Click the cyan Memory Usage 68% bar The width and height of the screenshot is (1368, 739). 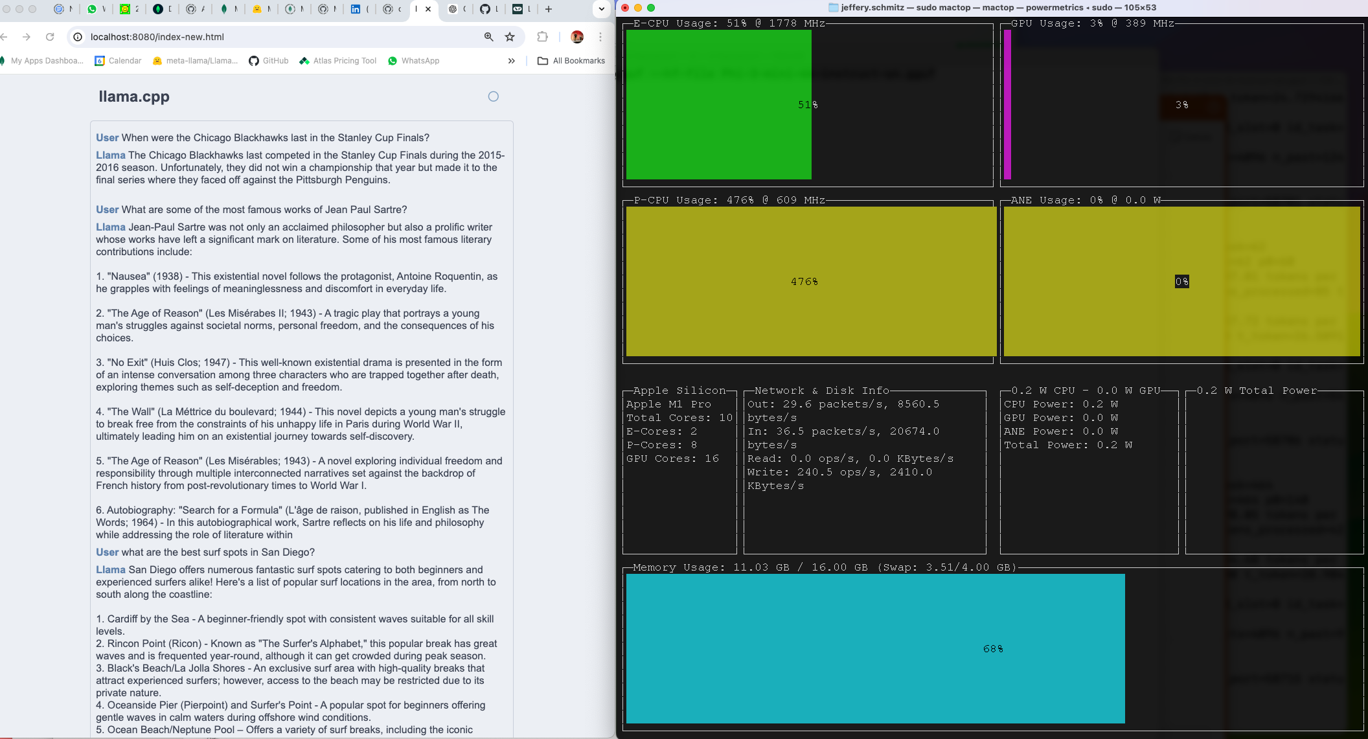[876, 648]
